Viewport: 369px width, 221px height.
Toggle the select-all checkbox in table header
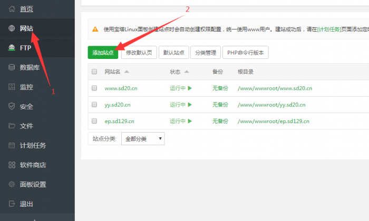coord(94,72)
